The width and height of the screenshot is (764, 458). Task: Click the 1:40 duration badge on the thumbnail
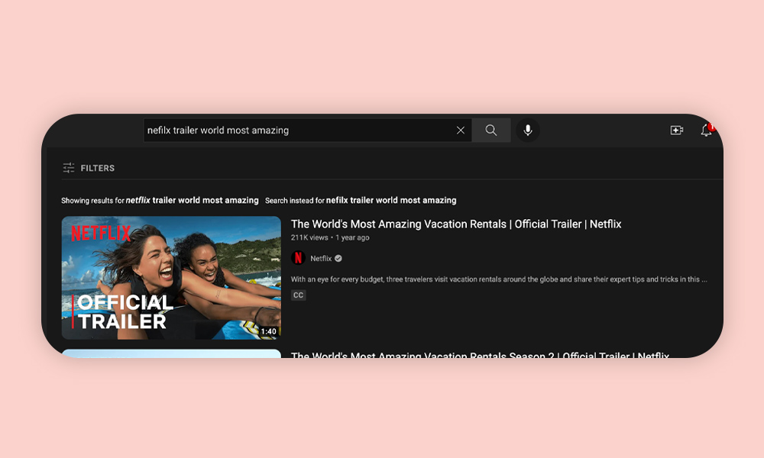(268, 331)
